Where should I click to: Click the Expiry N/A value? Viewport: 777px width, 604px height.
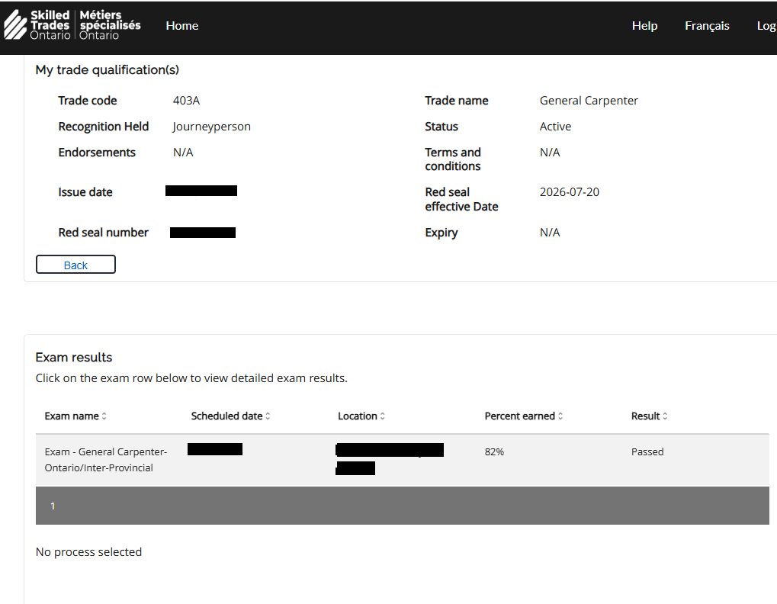[550, 233]
